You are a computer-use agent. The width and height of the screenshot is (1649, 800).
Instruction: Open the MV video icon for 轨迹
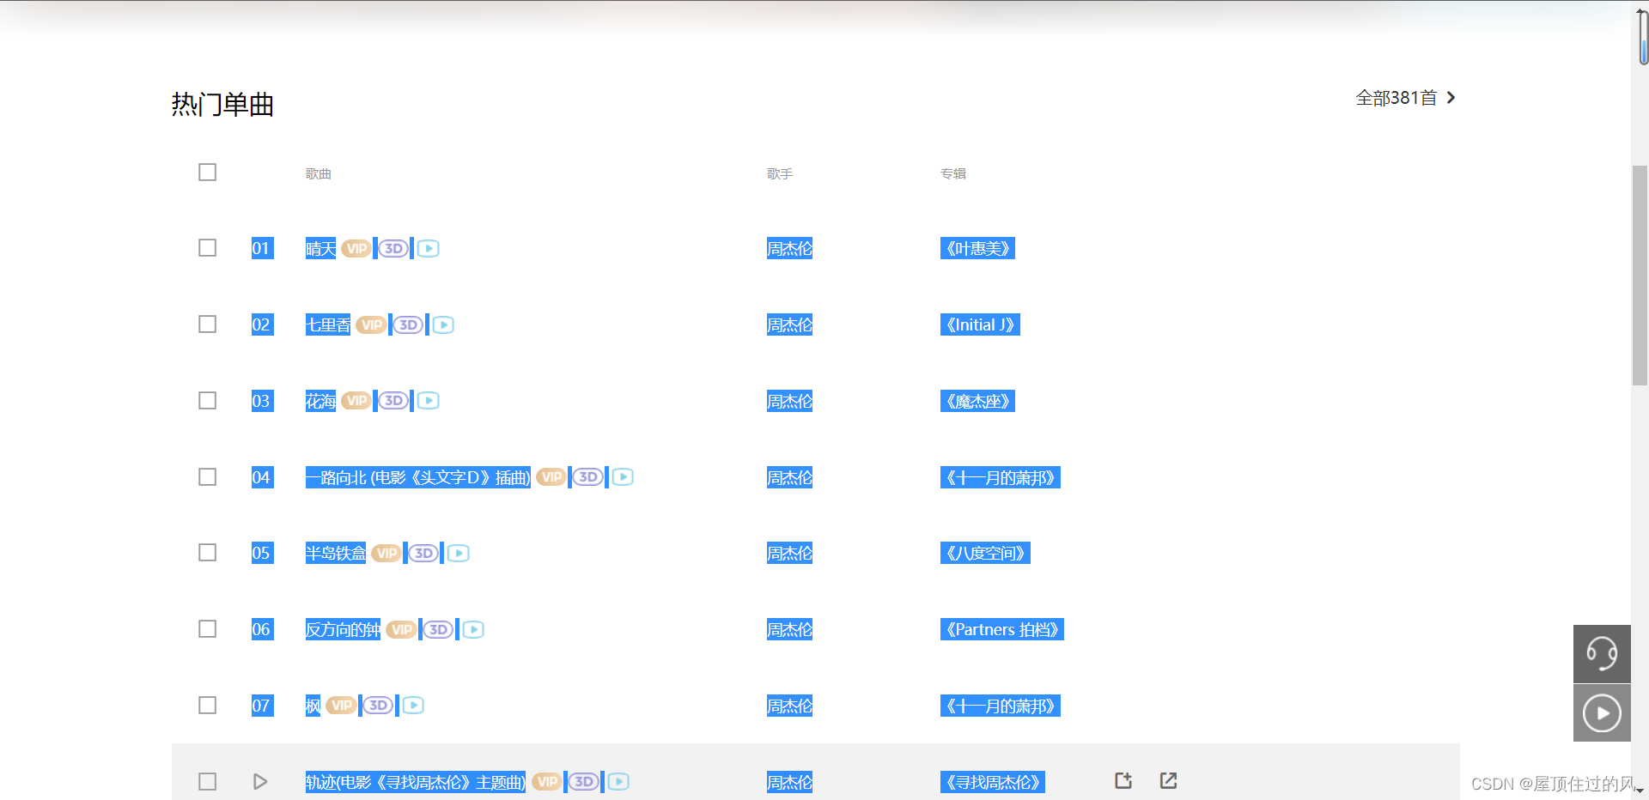point(619,782)
